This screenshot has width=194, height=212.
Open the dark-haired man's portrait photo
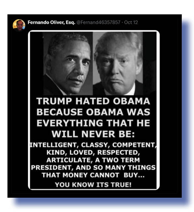point(68,64)
